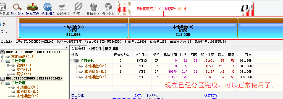The height and width of the screenshot is (99, 283).
Task: Expand 软件(D:) tree node
Action: click(x=8, y=65)
